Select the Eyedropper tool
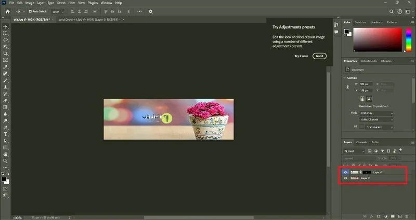 point(5,67)
